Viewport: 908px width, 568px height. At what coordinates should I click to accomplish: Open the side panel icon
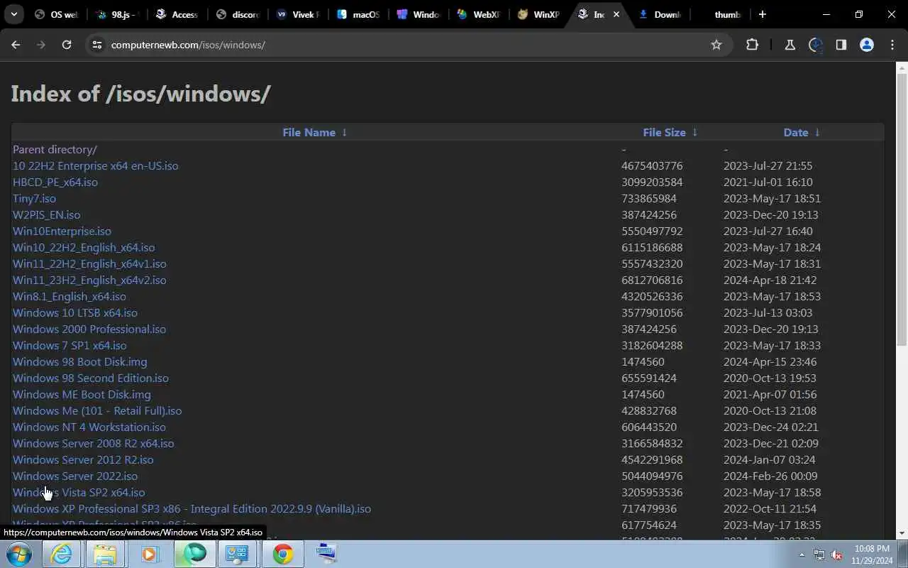click(x=841, y=45)
